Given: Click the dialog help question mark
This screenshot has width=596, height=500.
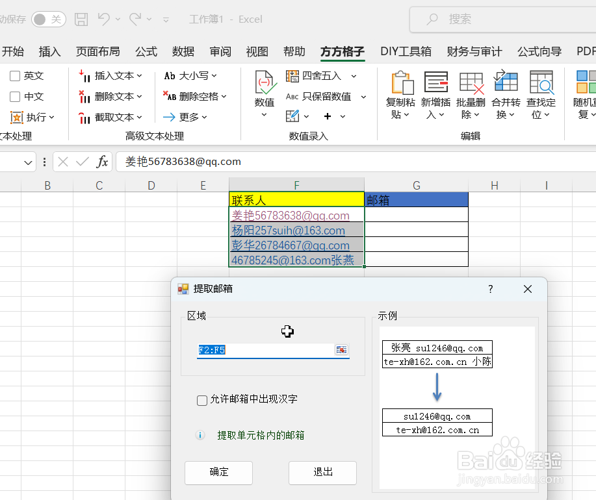Looking at the screenshot, I should tap(490, 290).
